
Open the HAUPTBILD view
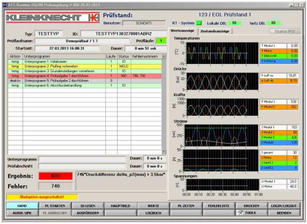coord(121,206)
